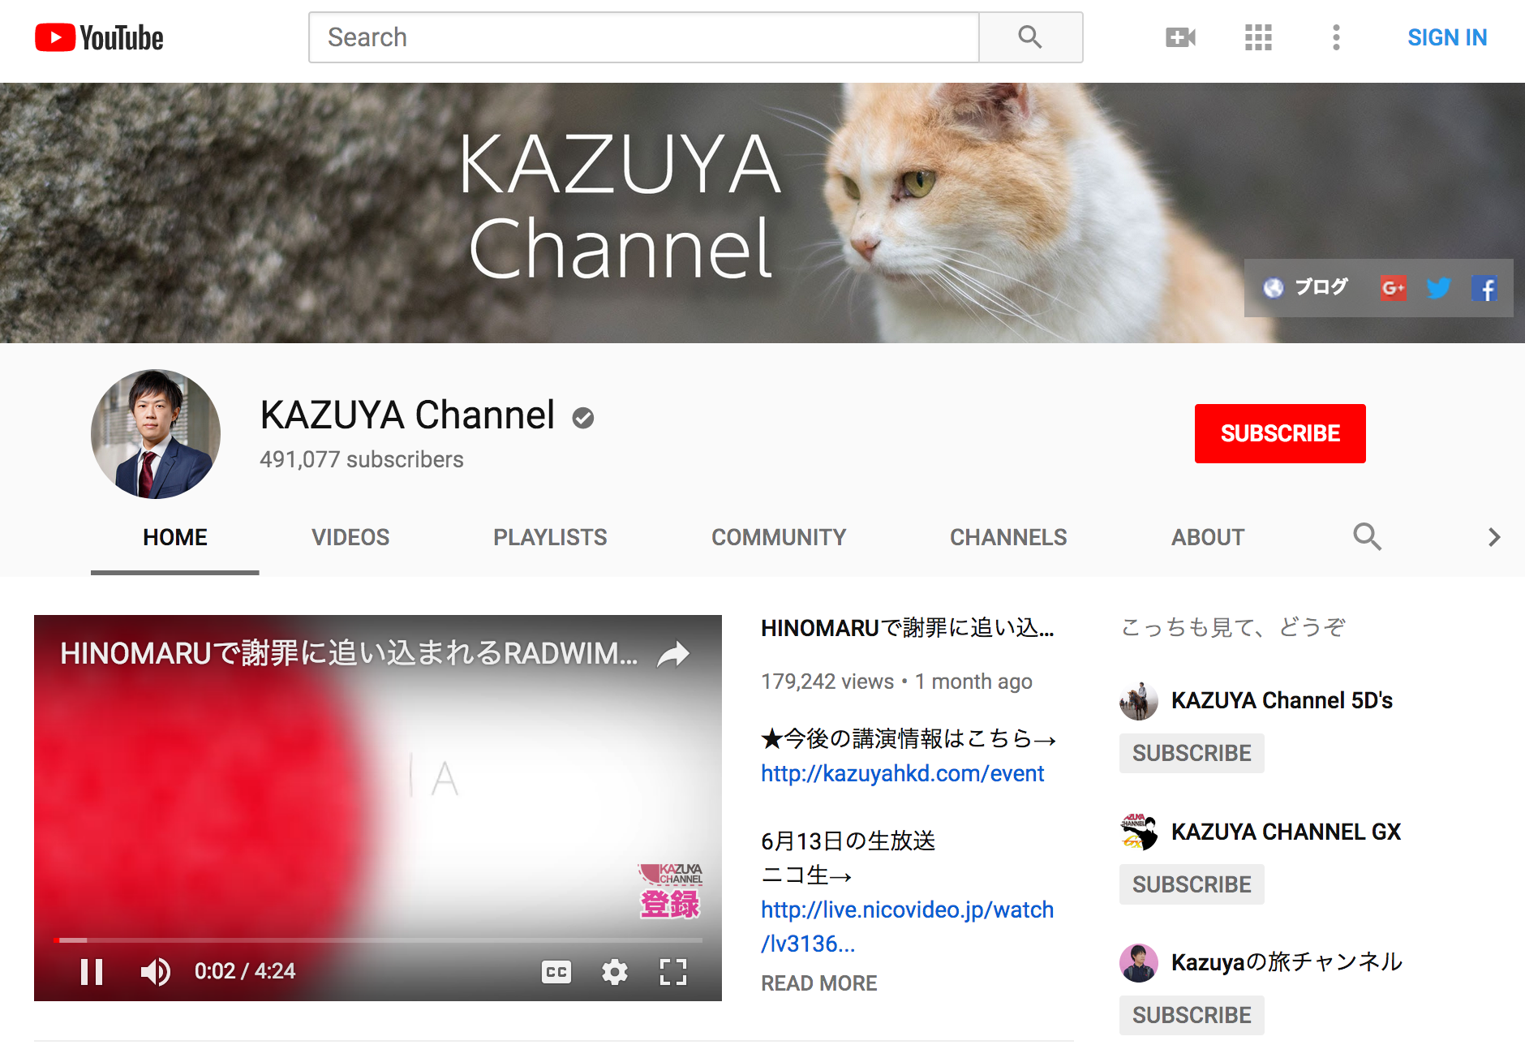Click the video title overlay in player
The height and width of the screenshot is (1045, 1525).
[x=349, y=653]
